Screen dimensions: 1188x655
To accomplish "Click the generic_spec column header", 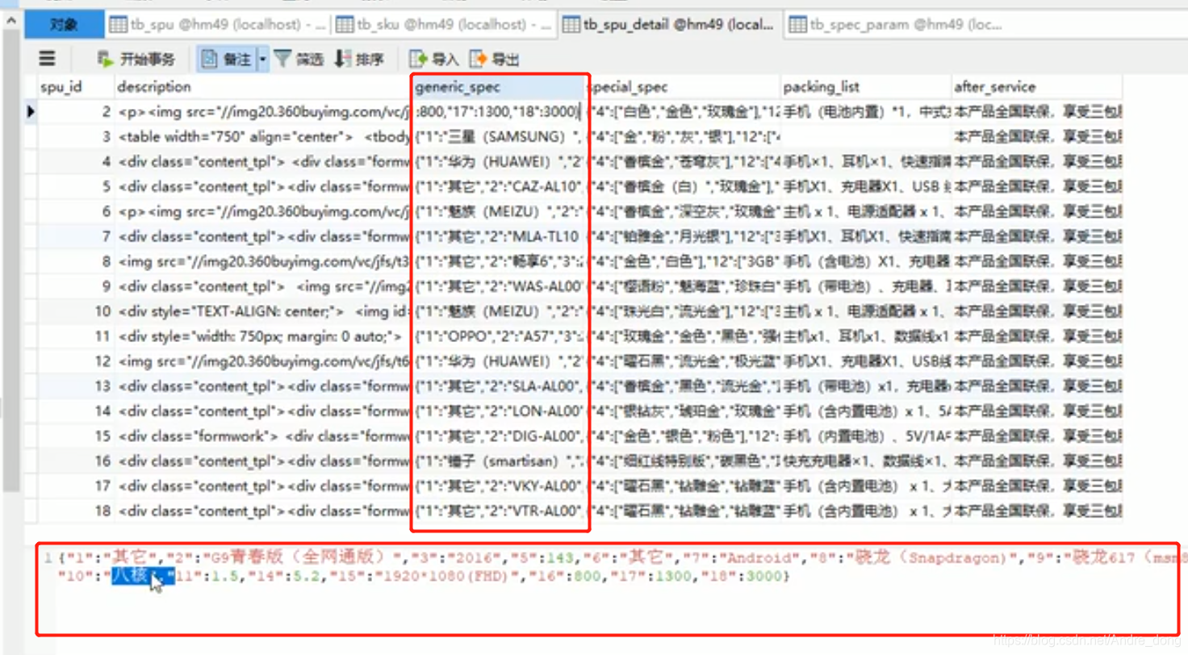I will (x=498, y=86).
